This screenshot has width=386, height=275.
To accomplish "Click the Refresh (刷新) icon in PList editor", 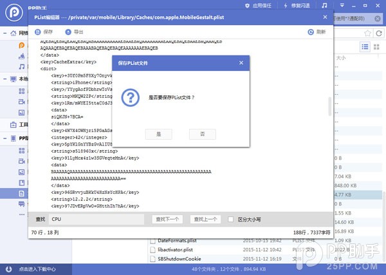I will (311, 32).
